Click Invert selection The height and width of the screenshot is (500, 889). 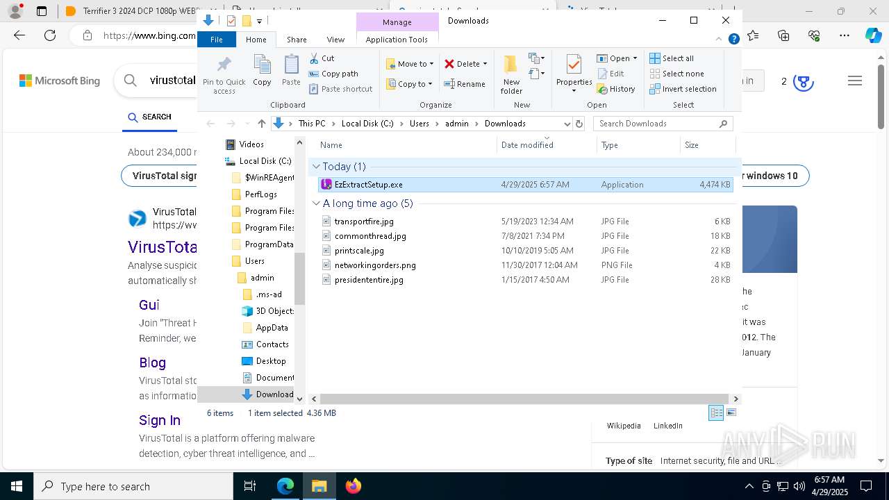click(683, 89)
